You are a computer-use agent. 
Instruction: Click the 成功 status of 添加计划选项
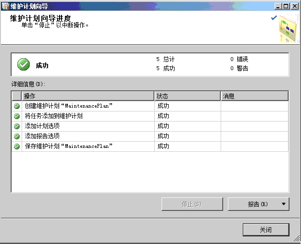[x=163, y=126]
